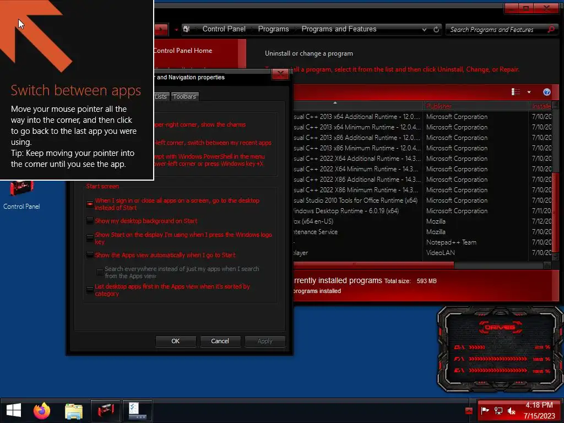Screen dimensions: 564x423
Task: Open view options dropdown arrow
Action: coord(529,92)
